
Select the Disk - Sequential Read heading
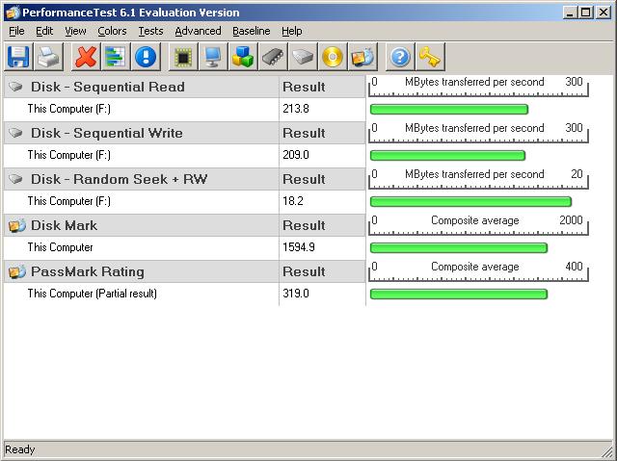pos(107,87)
